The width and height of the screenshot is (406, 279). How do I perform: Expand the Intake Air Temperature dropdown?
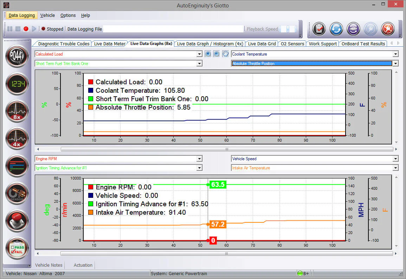395,168
